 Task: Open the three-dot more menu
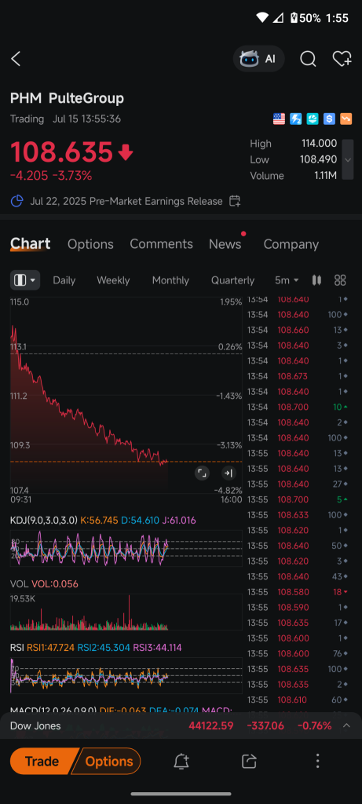(317, 761)
